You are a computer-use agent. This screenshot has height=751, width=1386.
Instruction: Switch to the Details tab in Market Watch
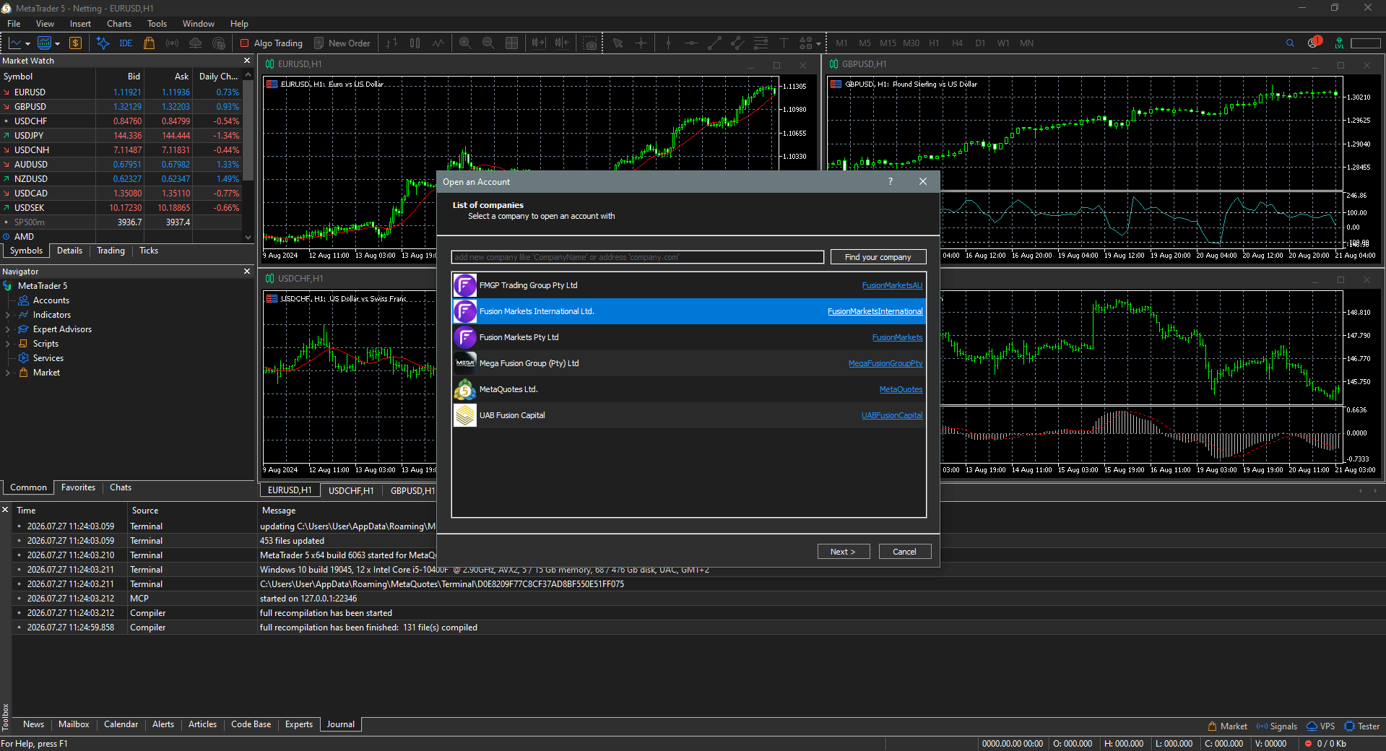69,251
